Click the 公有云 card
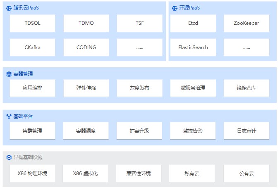The height and width of the screenshot is (190, 280). [246, 173]
